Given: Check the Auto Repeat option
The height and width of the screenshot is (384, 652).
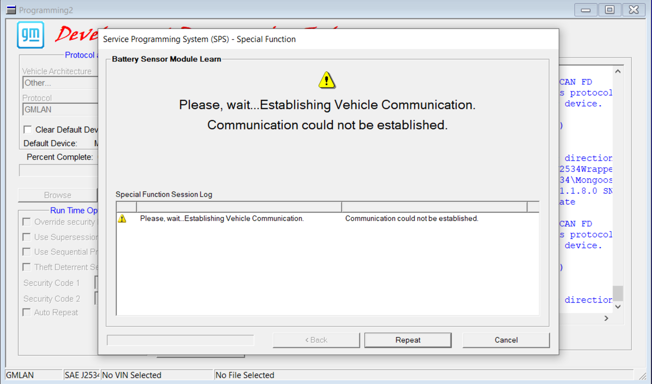Looking at the screenshot, I should (27, 312).
